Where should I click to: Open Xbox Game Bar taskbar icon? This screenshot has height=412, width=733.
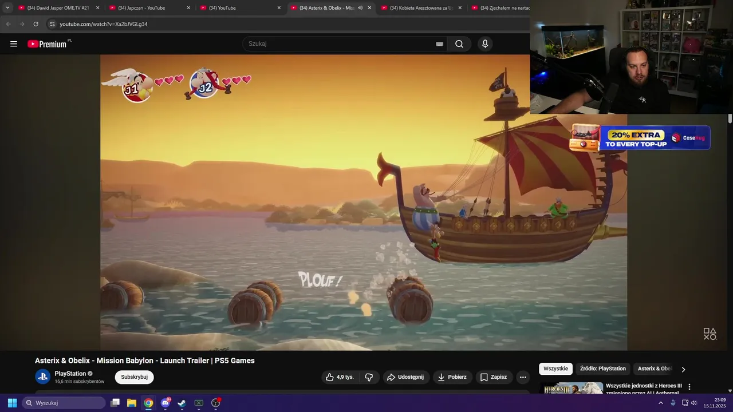pos(199,403)
